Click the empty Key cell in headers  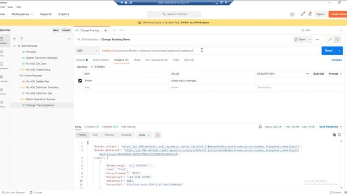(x=126, y=88)
